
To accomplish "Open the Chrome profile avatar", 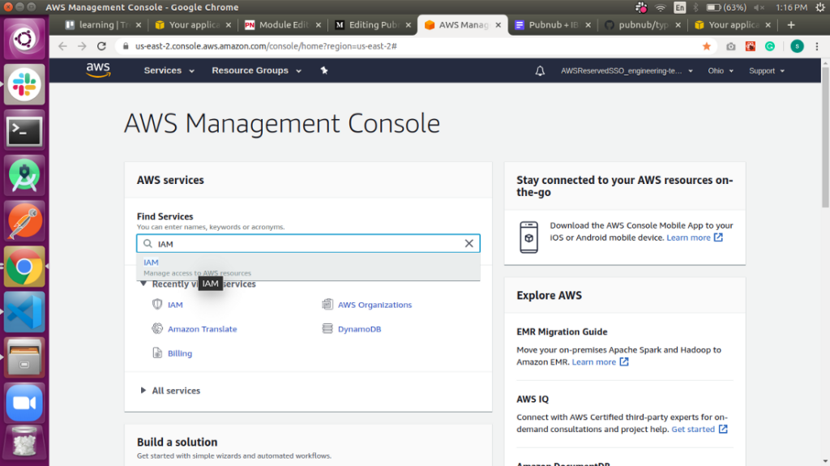I will point(797,46).
